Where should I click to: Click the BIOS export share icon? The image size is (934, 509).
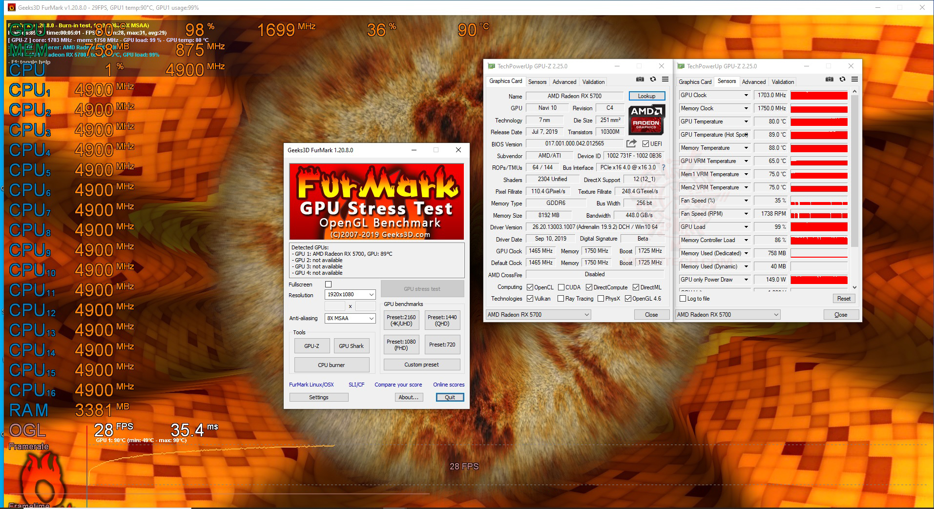631,143
